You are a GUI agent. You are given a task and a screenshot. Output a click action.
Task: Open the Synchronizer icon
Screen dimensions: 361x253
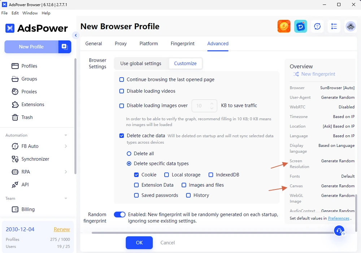coord(15,159)
